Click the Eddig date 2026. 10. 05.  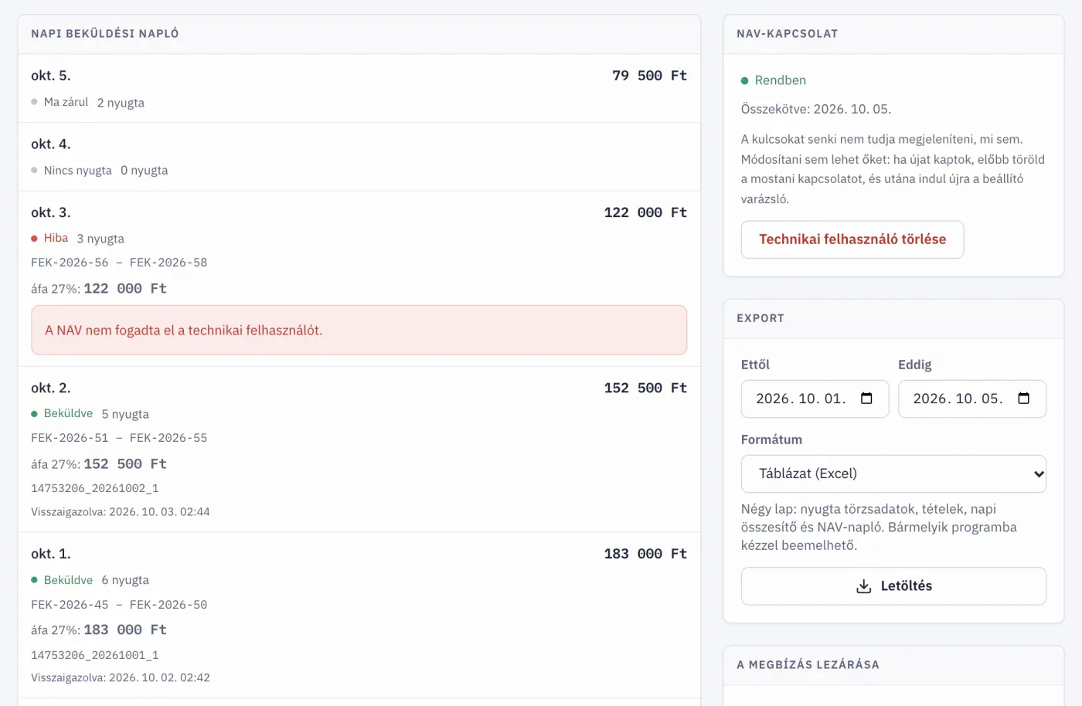pyautogui.click(x=958, y=399)
